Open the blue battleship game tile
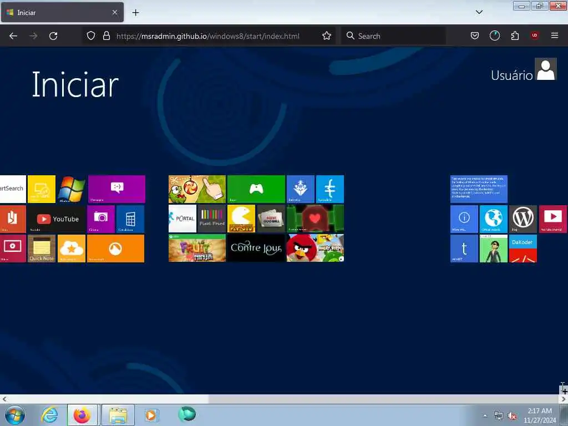568x426 pixels. pyautogui.click(x=300, y=189)
